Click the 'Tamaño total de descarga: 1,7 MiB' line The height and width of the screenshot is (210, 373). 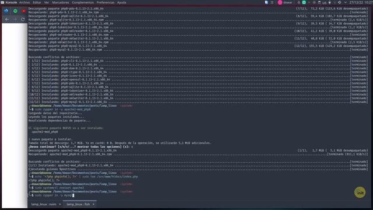click(x=119, y=143)
